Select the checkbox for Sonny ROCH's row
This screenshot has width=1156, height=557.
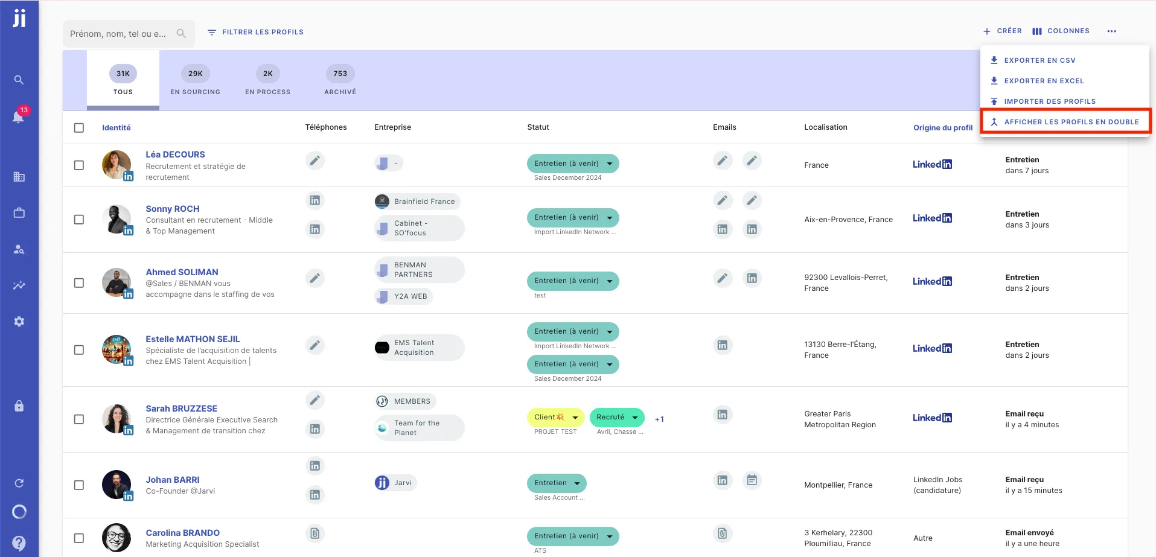tap(78, 220)
